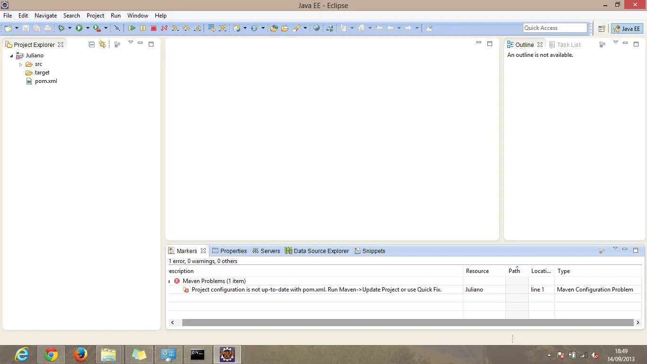Collapse All in Project Explorer
The image size is (647, 364).
92,45
